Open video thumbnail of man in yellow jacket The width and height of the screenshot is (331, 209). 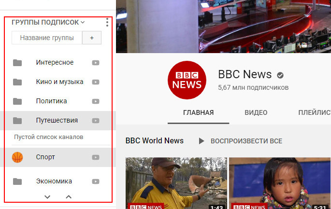176,183
